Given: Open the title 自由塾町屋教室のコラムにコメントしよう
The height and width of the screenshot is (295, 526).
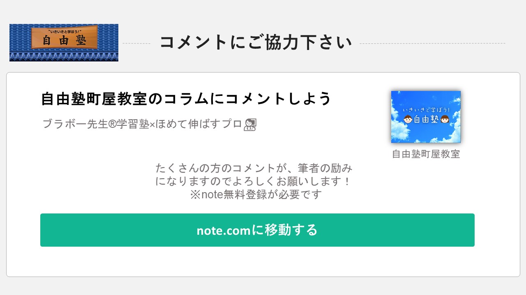Looking at the screenshot, I should click(x=186, y=99).
